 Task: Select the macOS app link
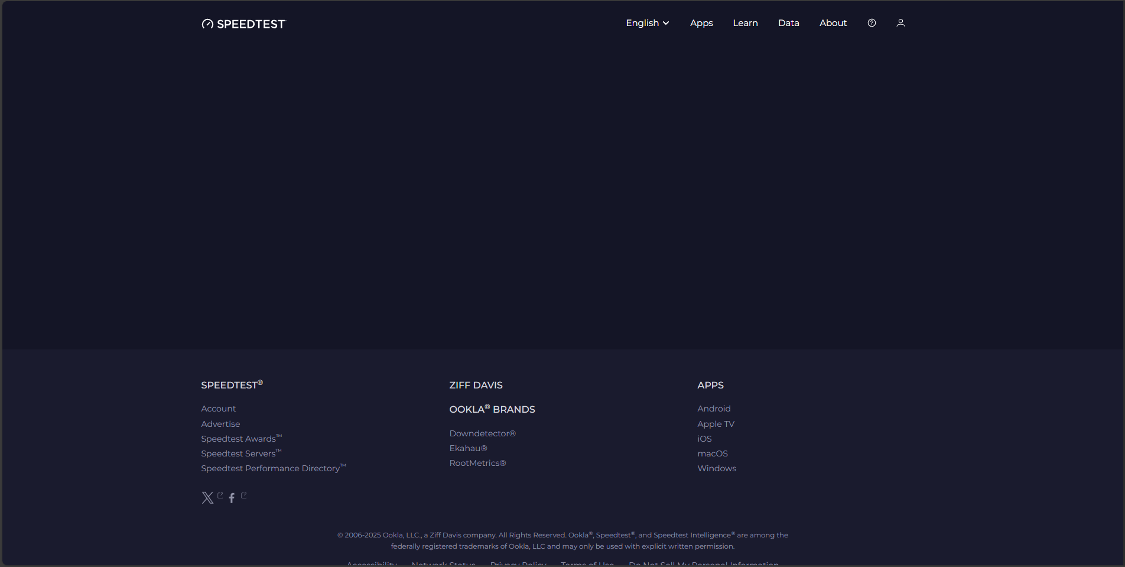[713, 453]
